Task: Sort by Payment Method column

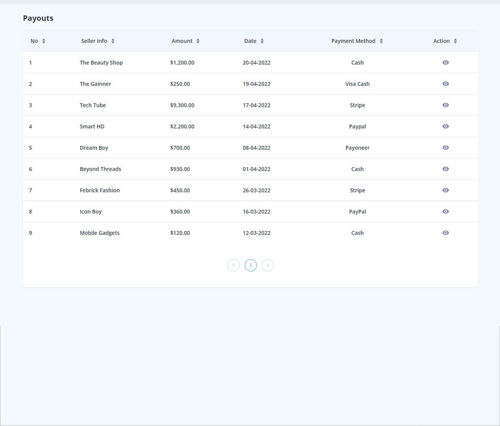Action: tap(381, 41)
